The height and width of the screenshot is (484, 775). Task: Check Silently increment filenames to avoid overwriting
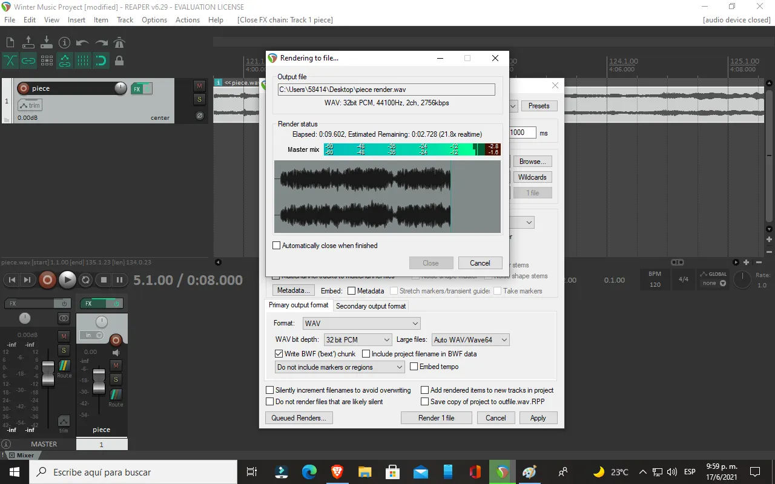[x=270, y=390]
